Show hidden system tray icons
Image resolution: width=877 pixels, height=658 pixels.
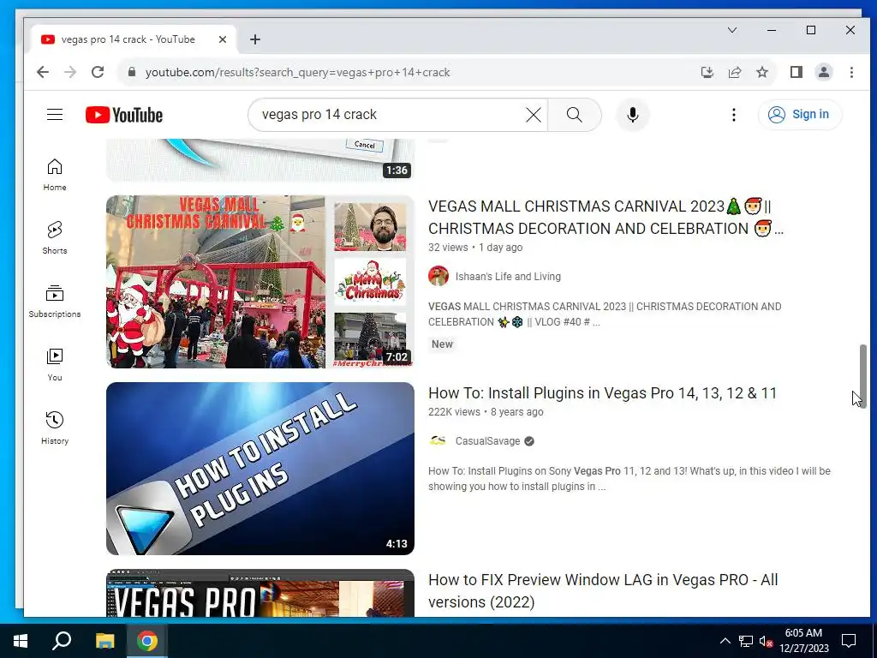point(725,641)
